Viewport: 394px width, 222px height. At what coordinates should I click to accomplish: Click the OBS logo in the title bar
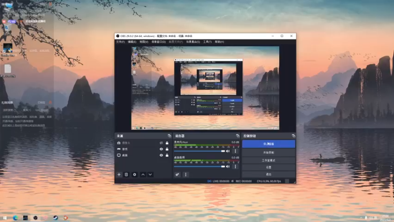[118, 36]
